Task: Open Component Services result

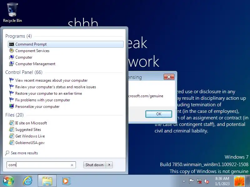Action: (x=32, y=51)
